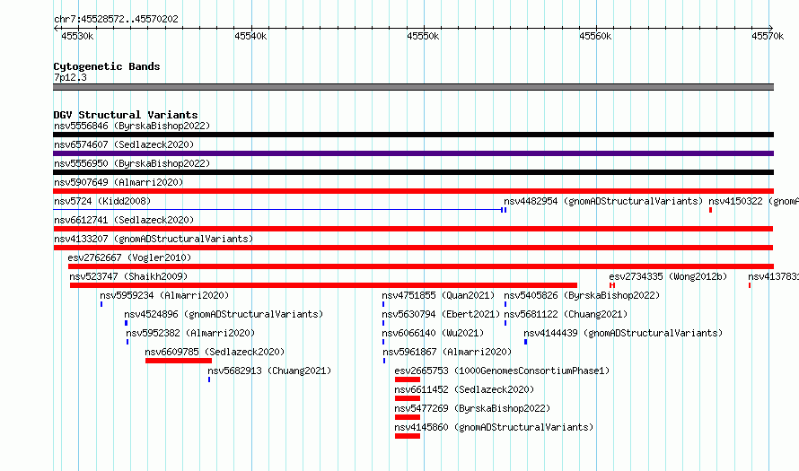799x471 pixels.
Task: Open the nsv5681122 (Chuang2021) label
Action: 566,314
